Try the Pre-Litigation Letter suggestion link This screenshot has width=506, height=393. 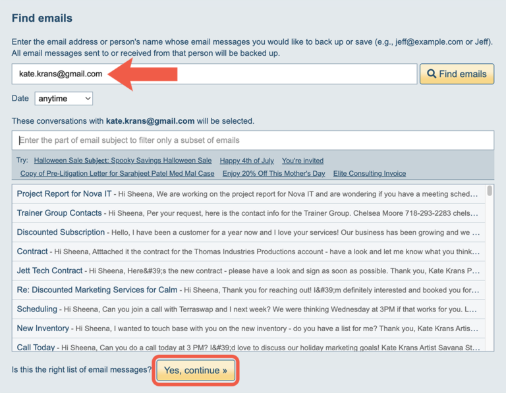click(x=117, y=173)
